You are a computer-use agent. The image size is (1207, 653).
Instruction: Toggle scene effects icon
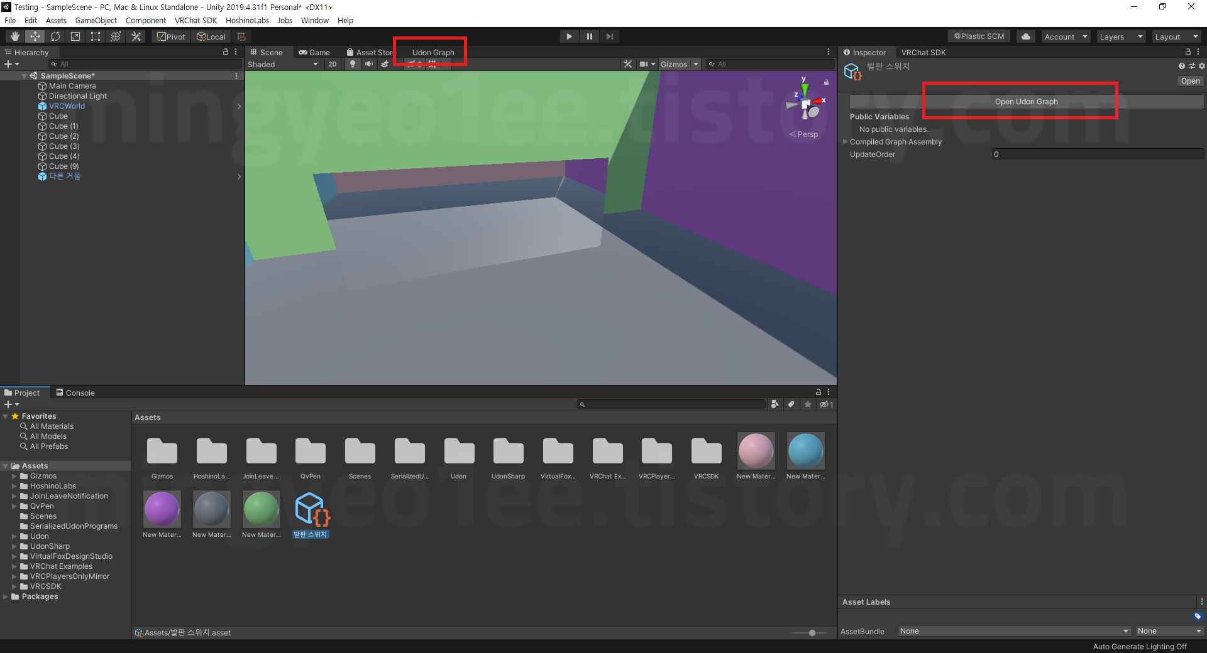[385, 64]
